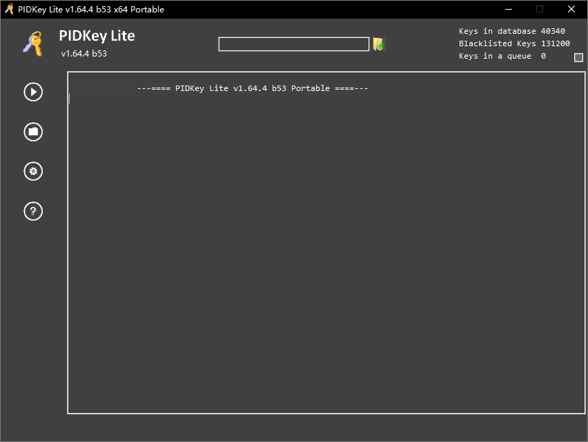Open help via the question mark icon
This screenshot has height=442, width=588.
(32, 211)
